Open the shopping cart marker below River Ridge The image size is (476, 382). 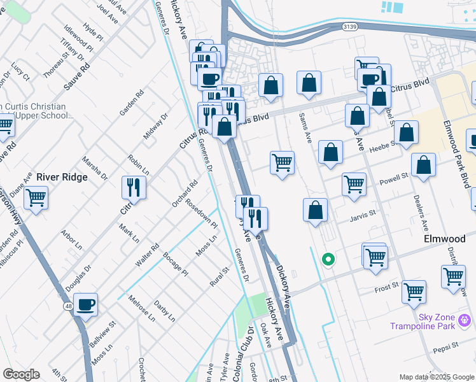pyautogui.click(x=36, y=197)
